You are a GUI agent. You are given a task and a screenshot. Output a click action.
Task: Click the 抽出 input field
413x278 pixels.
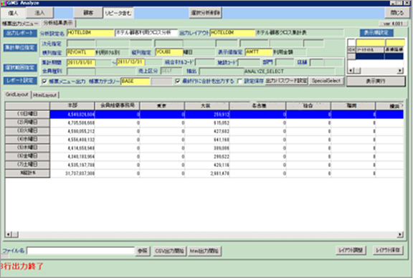(222, 72)
